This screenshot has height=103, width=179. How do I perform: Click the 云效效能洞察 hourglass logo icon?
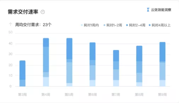pyautogui.click(x=148, y=10)
